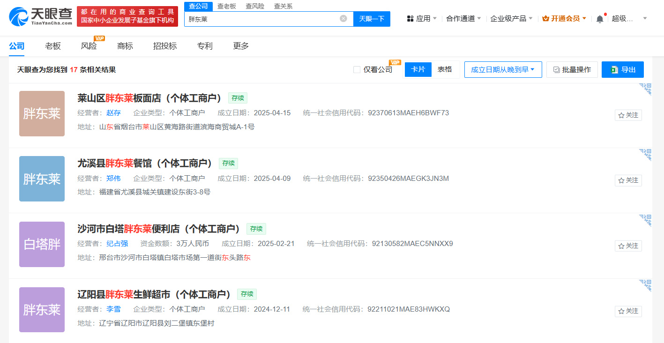
Task: Open the 更多 results tab
Action: (x=241, y=46)
